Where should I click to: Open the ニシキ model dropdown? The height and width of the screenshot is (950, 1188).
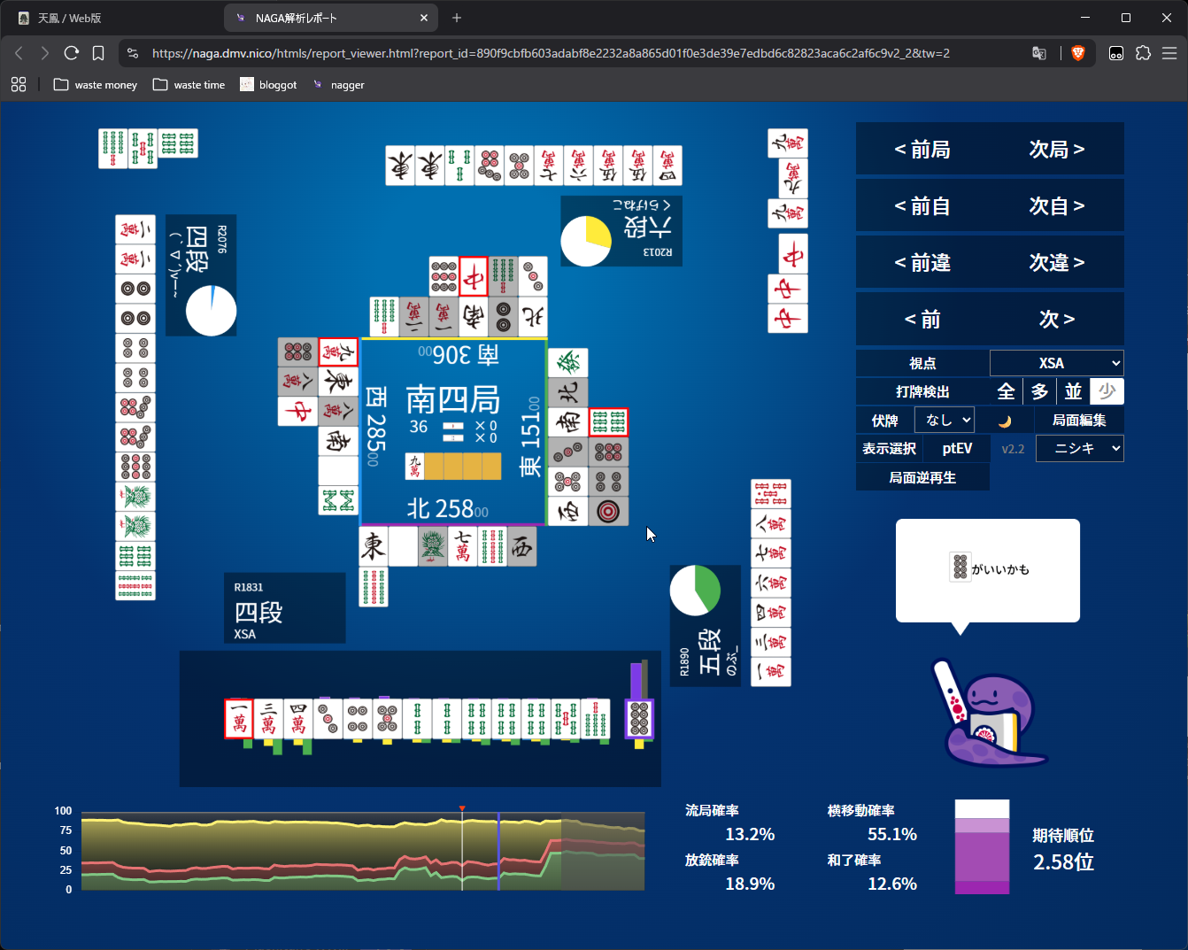click(x=1080, y=449)
